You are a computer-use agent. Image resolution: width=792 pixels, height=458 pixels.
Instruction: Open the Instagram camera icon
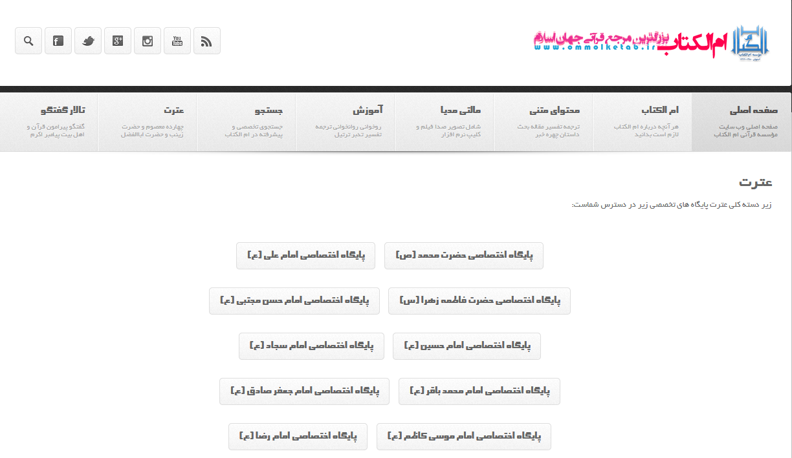(148, 41)
